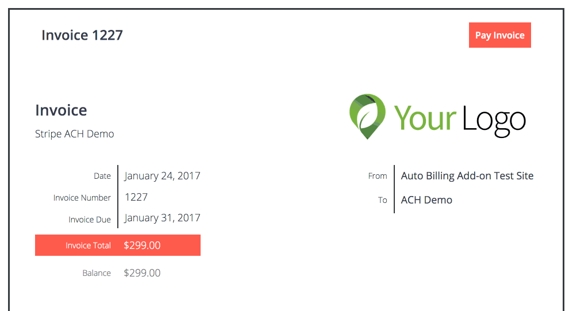
Task: Click the green leaf pin logo icon
Action: pos(367,116)
